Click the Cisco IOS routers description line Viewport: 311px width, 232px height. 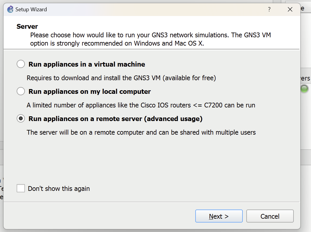141,105
